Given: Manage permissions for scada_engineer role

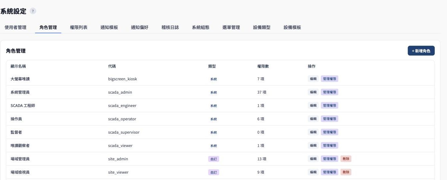Looking at the screenshot, I should pos(330,105).
